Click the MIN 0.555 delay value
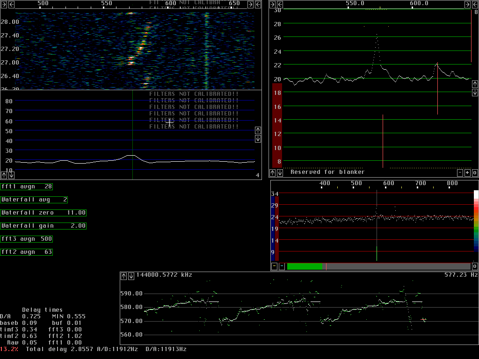Screen dimensions: 479x359 (x=69, y=316)
